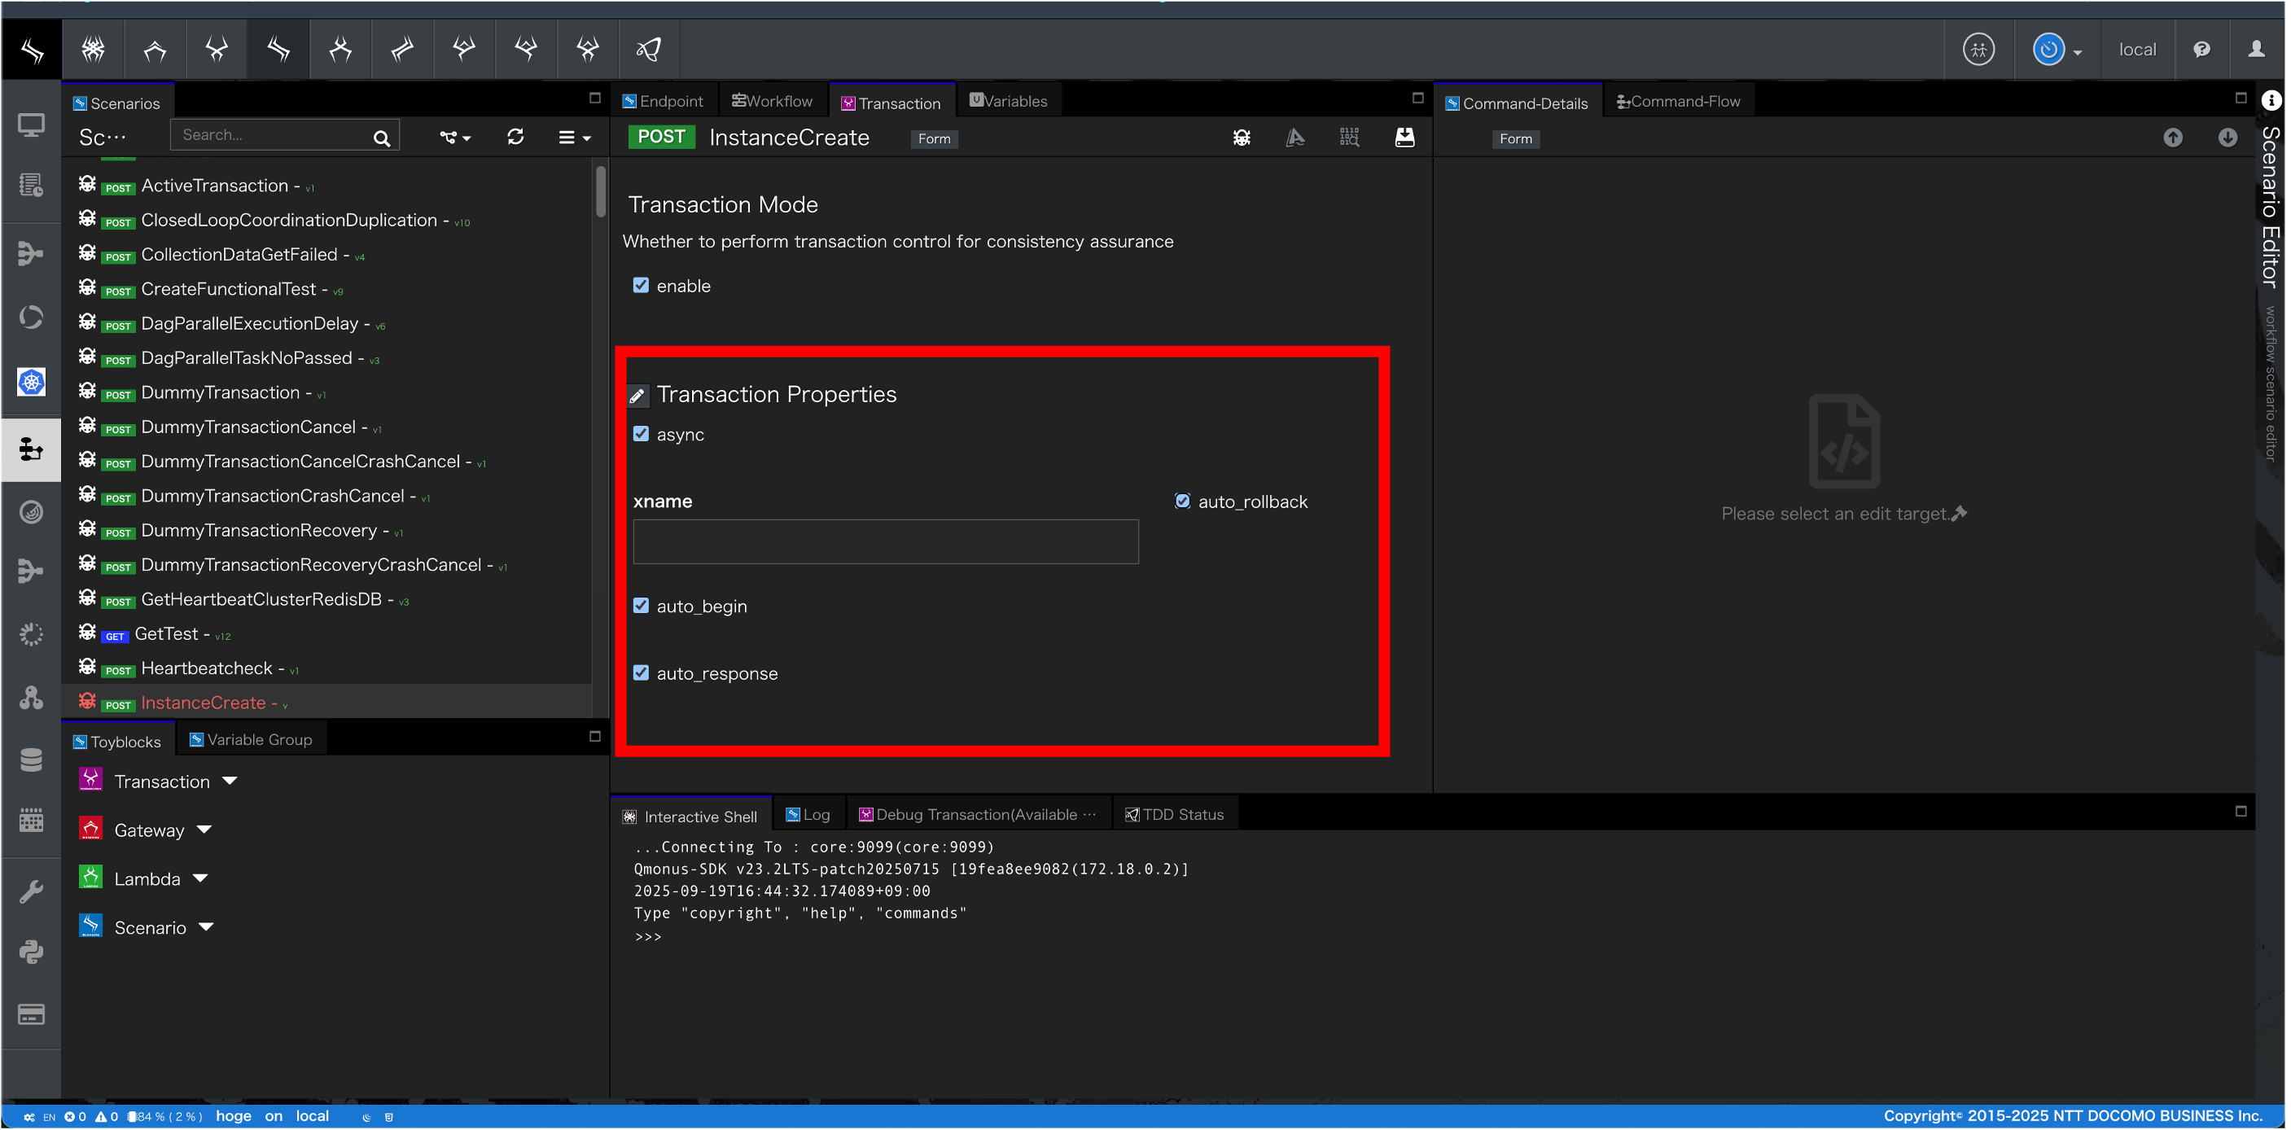
Task: Click the up arrow icon in Command-Details
Action: click(2172, 137)
